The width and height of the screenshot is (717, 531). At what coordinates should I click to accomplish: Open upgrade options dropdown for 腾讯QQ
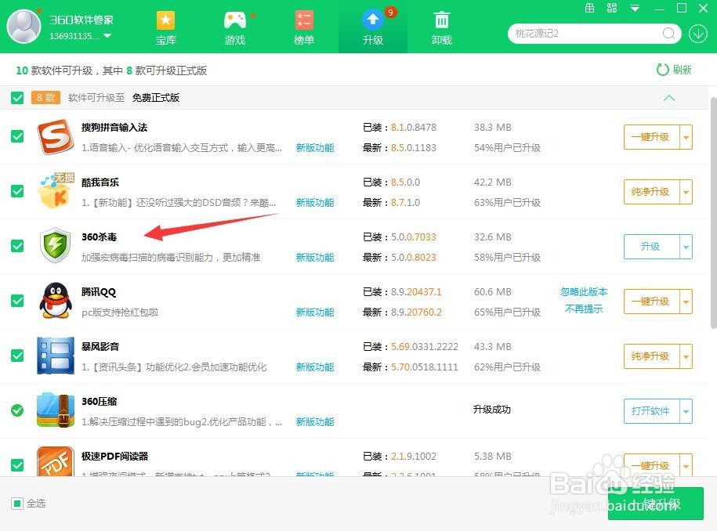[x=686, y=302]
